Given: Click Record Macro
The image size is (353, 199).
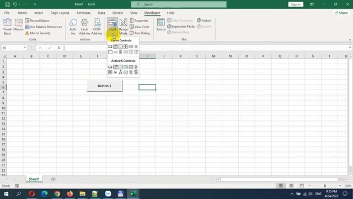Looking at the screenshot, I should click(37, 20).
